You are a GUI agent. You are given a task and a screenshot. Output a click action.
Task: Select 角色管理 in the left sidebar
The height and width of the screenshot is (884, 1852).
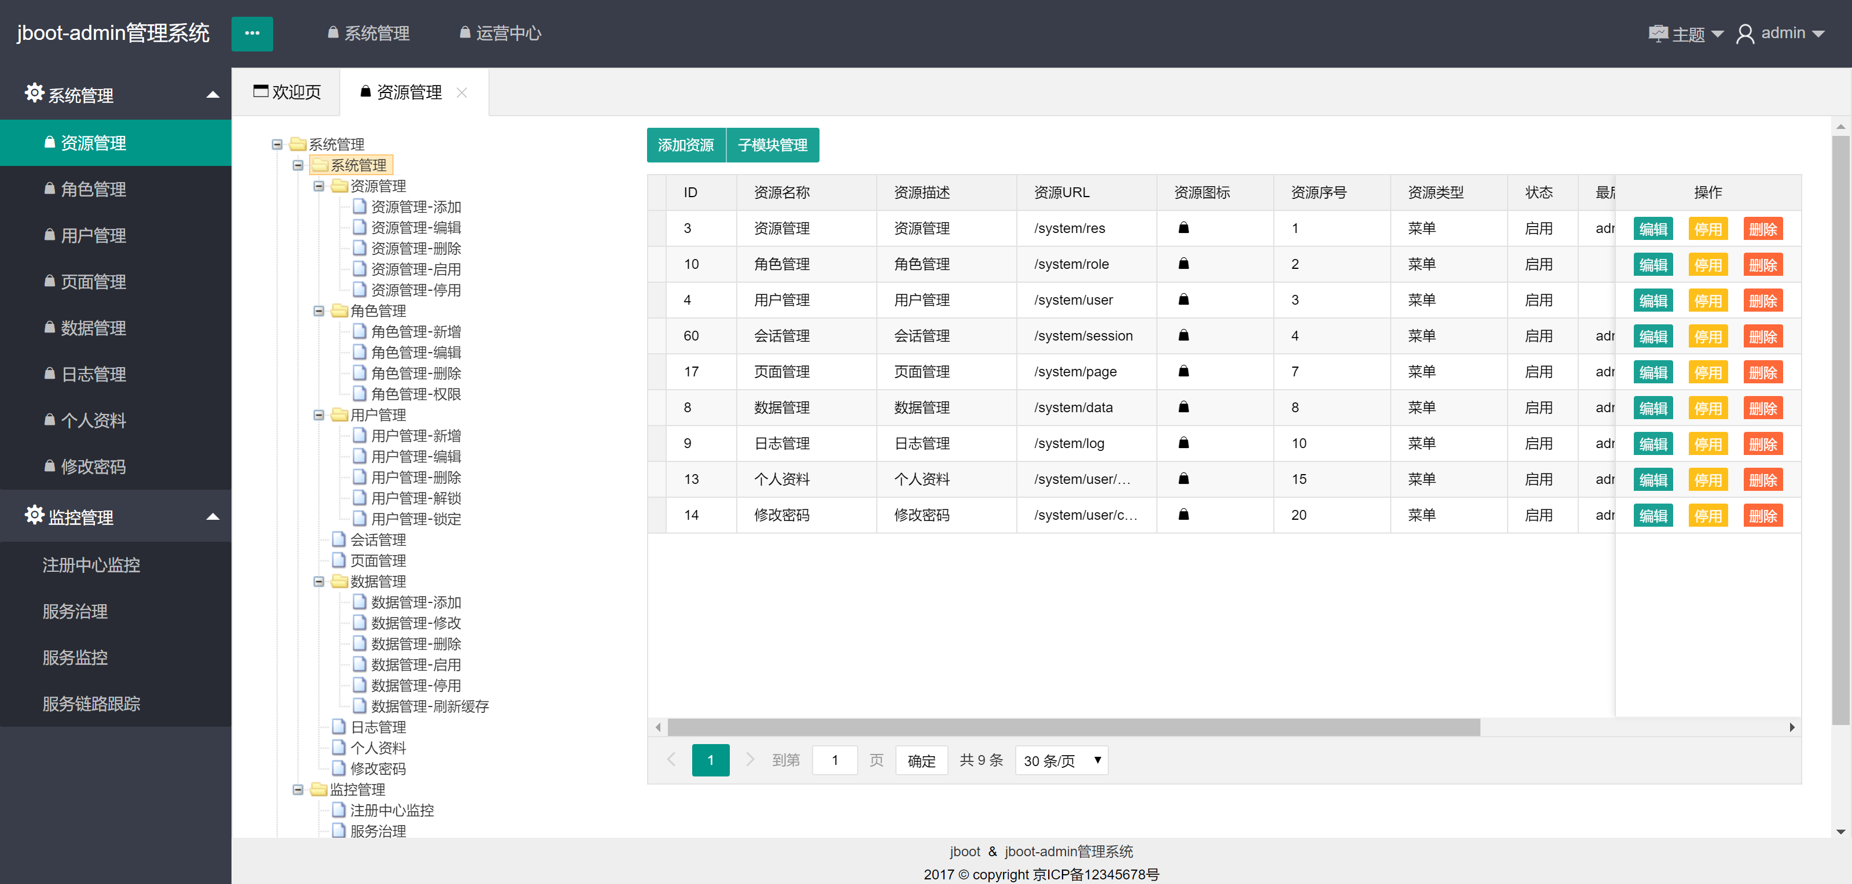point(93,189)
